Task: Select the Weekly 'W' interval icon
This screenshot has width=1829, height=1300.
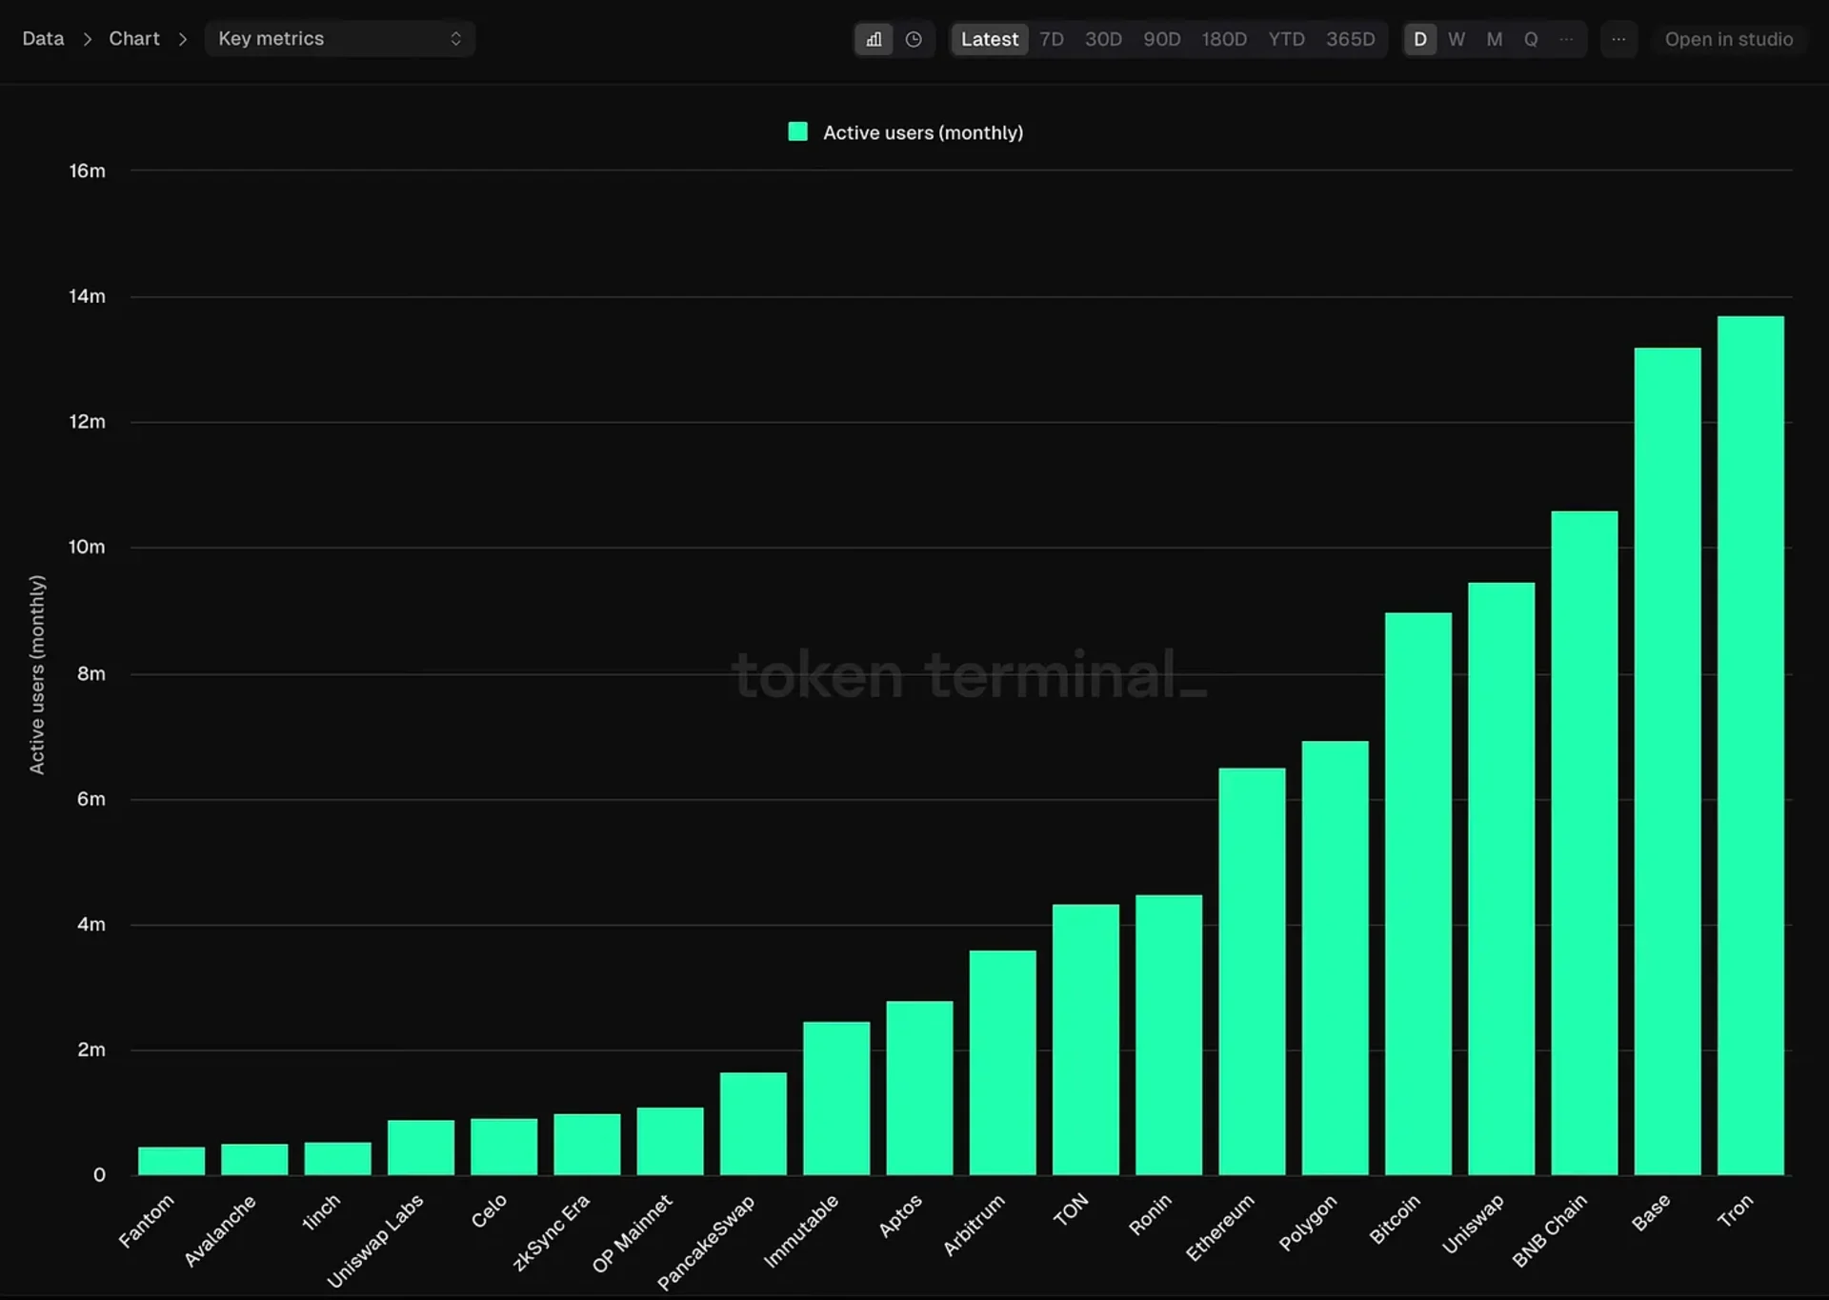Action: pos(1457,38)
